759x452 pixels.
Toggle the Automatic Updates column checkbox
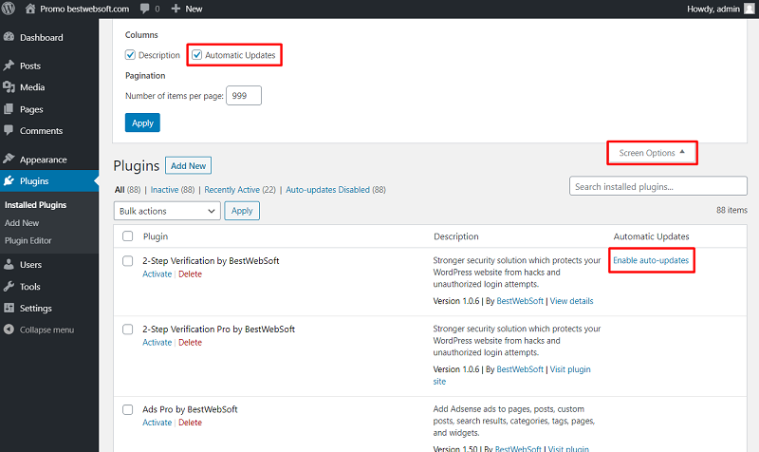point(197,55)
